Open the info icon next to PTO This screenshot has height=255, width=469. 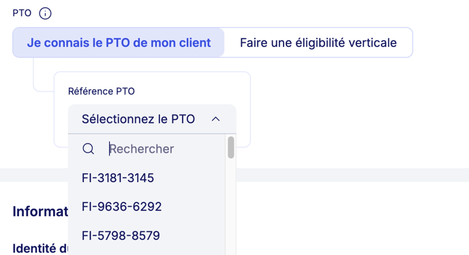(45, 14)
